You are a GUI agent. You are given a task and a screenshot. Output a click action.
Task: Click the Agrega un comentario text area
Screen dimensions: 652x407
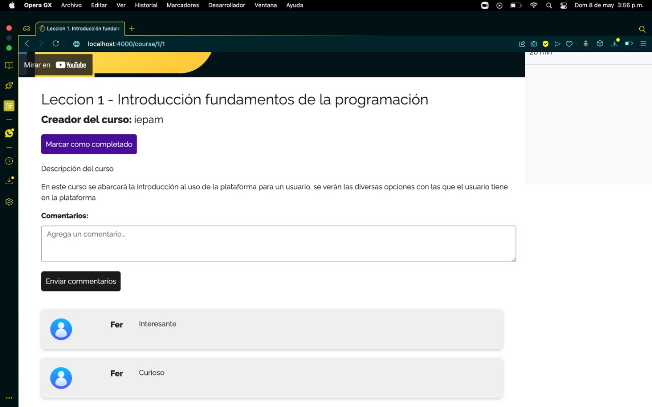pyautogui.click(x=279, y=244)
